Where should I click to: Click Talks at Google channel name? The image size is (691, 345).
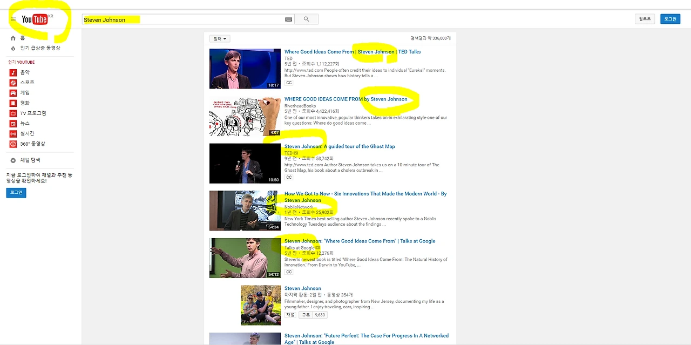click(x=299, y=248)
